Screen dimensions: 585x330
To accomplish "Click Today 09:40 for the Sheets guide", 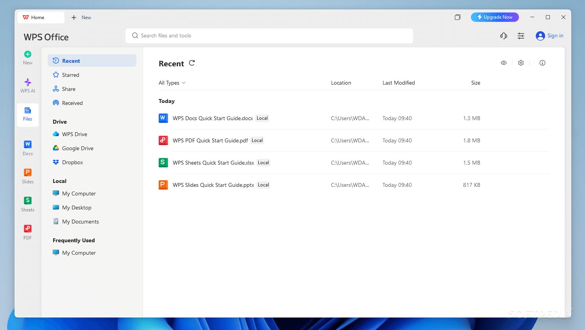I will 397,163.
